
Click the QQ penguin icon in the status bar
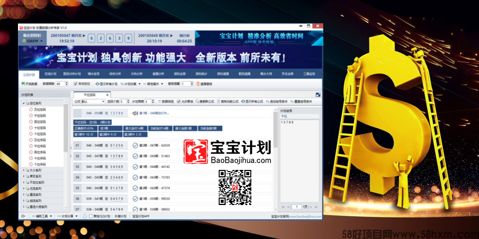[85, 216]
